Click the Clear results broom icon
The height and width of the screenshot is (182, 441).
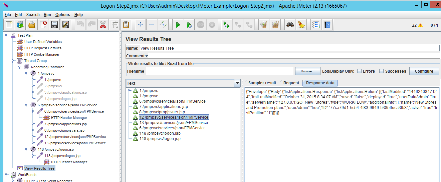264,24
